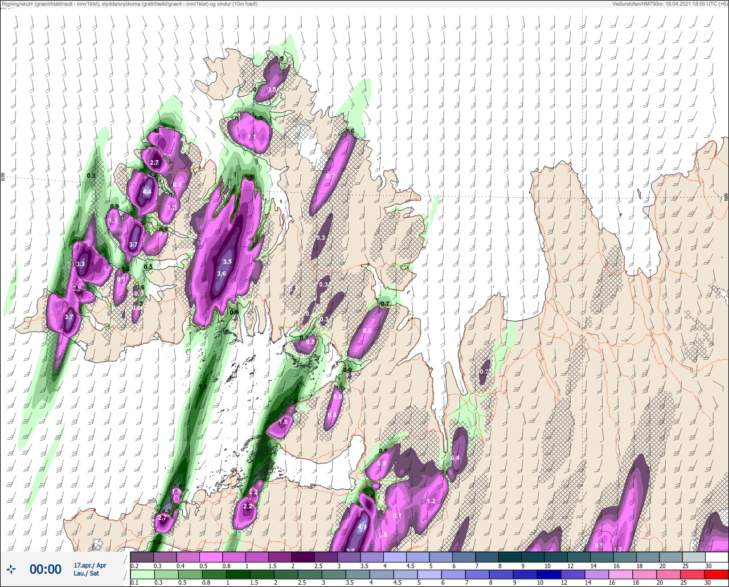
Task: Click the darkest purple swatch in top legend row
Action: (302, 557)
